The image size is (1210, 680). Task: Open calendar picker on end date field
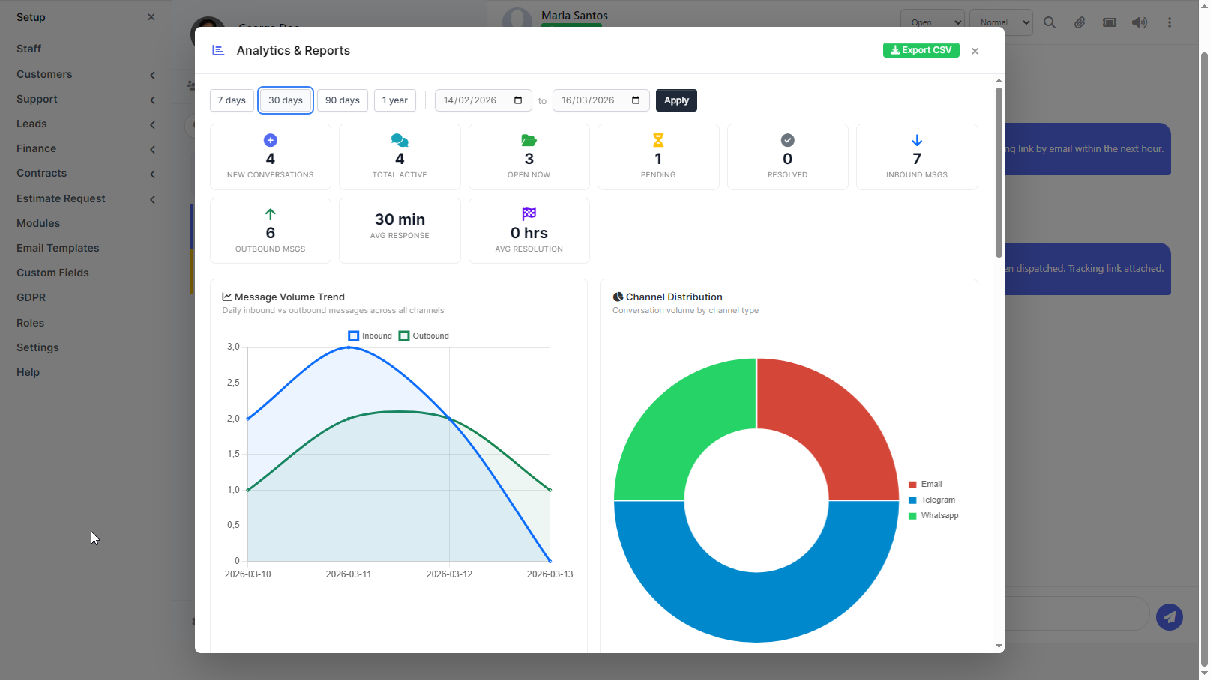636,100
